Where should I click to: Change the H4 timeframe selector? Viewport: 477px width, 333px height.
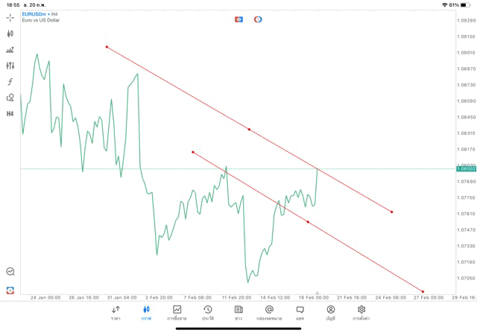[x=10, y=113]
